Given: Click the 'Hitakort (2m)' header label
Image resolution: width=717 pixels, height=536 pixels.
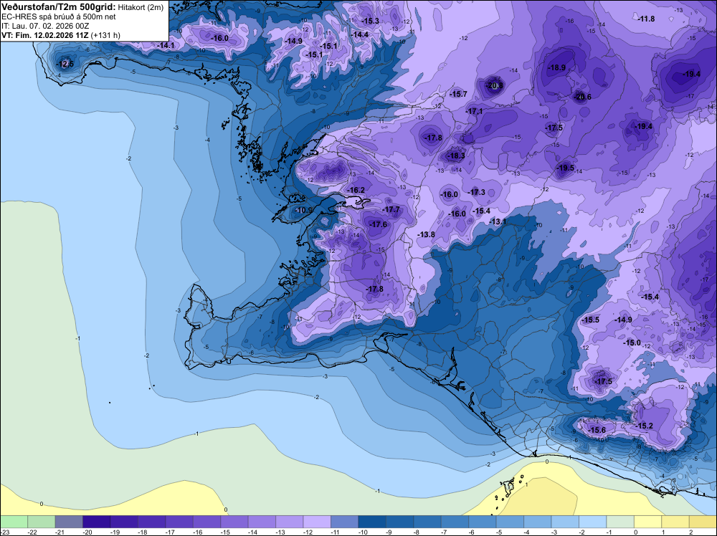Looking at the screenshot, I should [x=141, y=7].
